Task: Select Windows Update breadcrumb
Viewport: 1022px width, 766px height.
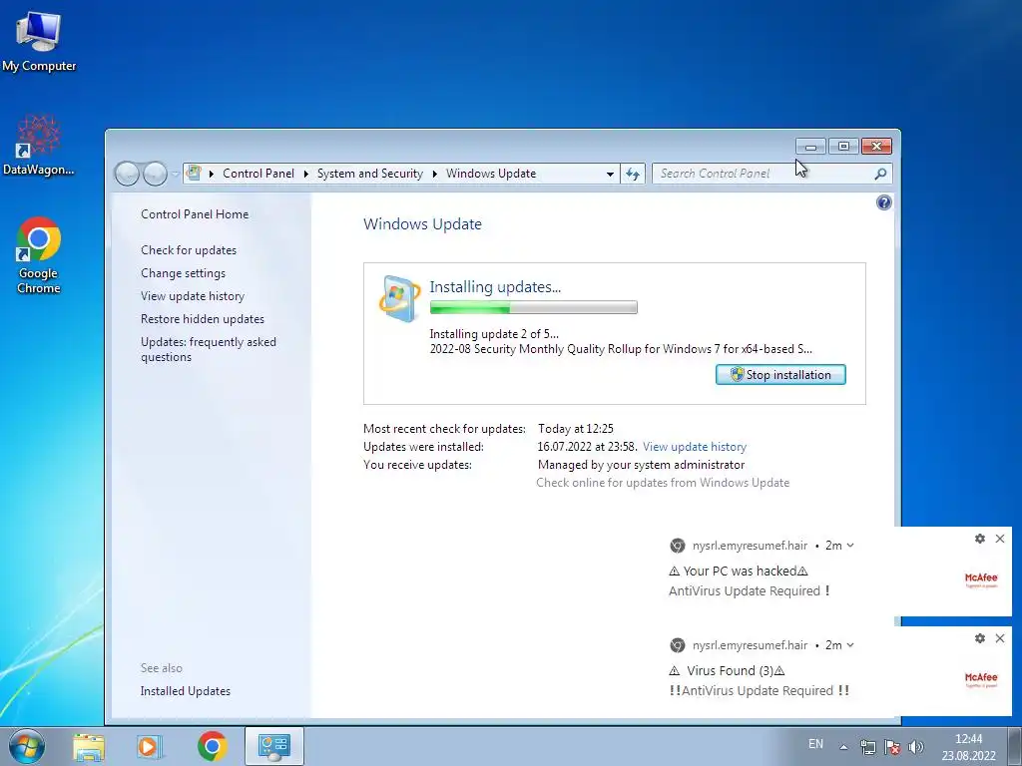Action: [491, 174]
